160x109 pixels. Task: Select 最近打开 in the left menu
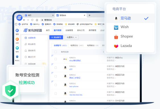30,57
